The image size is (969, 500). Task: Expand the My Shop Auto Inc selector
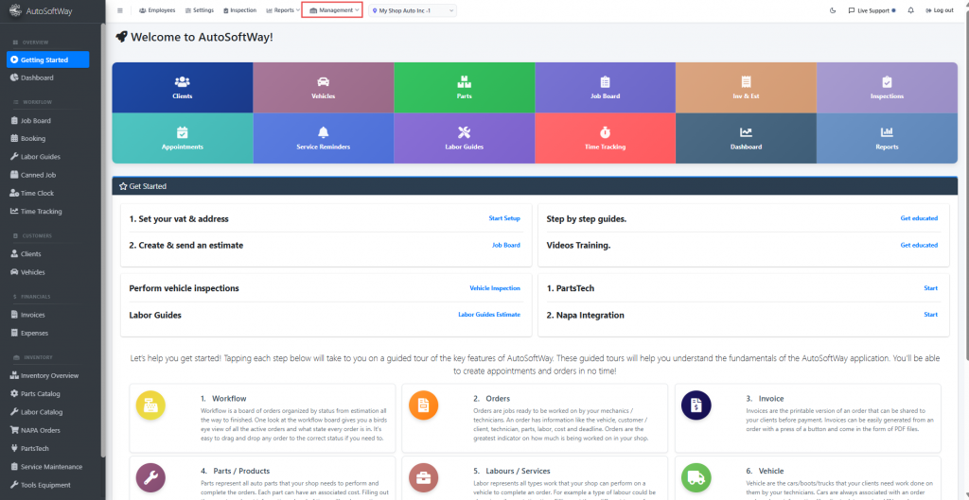coord(413,10)
